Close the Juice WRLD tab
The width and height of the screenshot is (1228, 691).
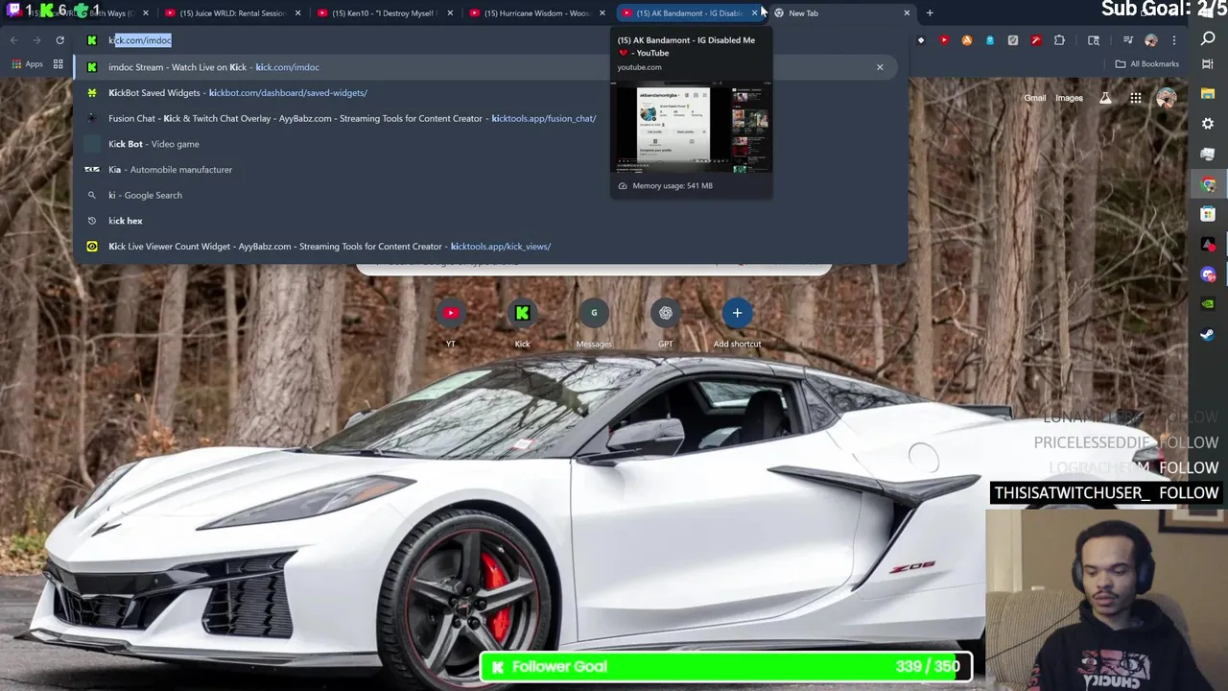(x=297, y=13)
